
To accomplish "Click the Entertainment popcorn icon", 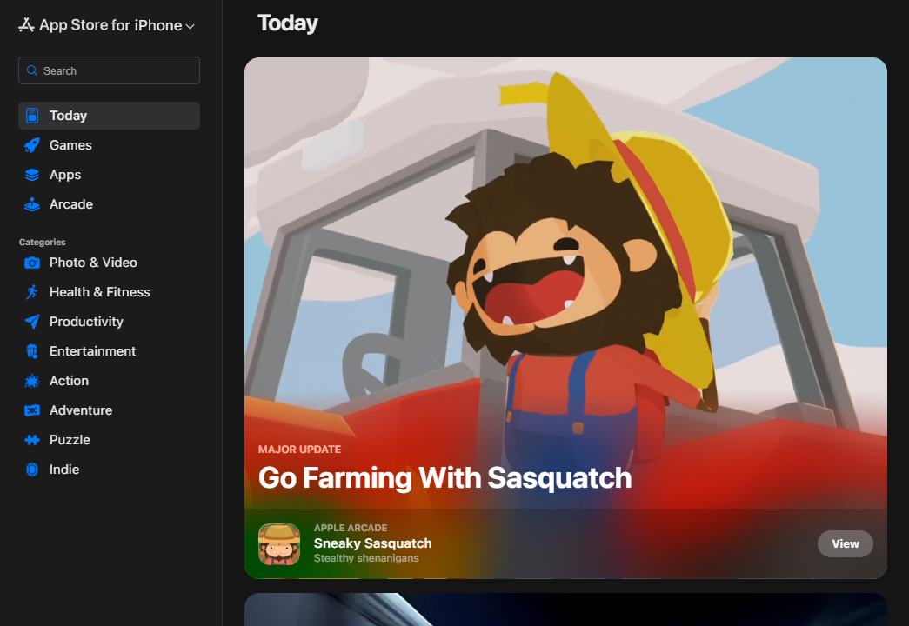I will coord(32,351).
